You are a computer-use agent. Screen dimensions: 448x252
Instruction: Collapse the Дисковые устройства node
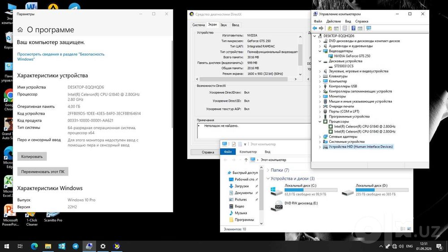[x=320, y=61]
